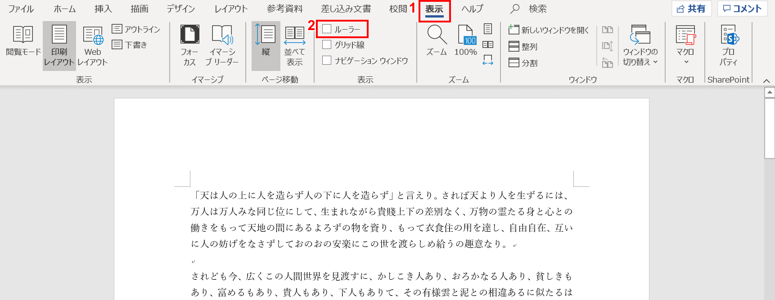
Task: Click Reset Window Position icon
Action: [608, 62]
